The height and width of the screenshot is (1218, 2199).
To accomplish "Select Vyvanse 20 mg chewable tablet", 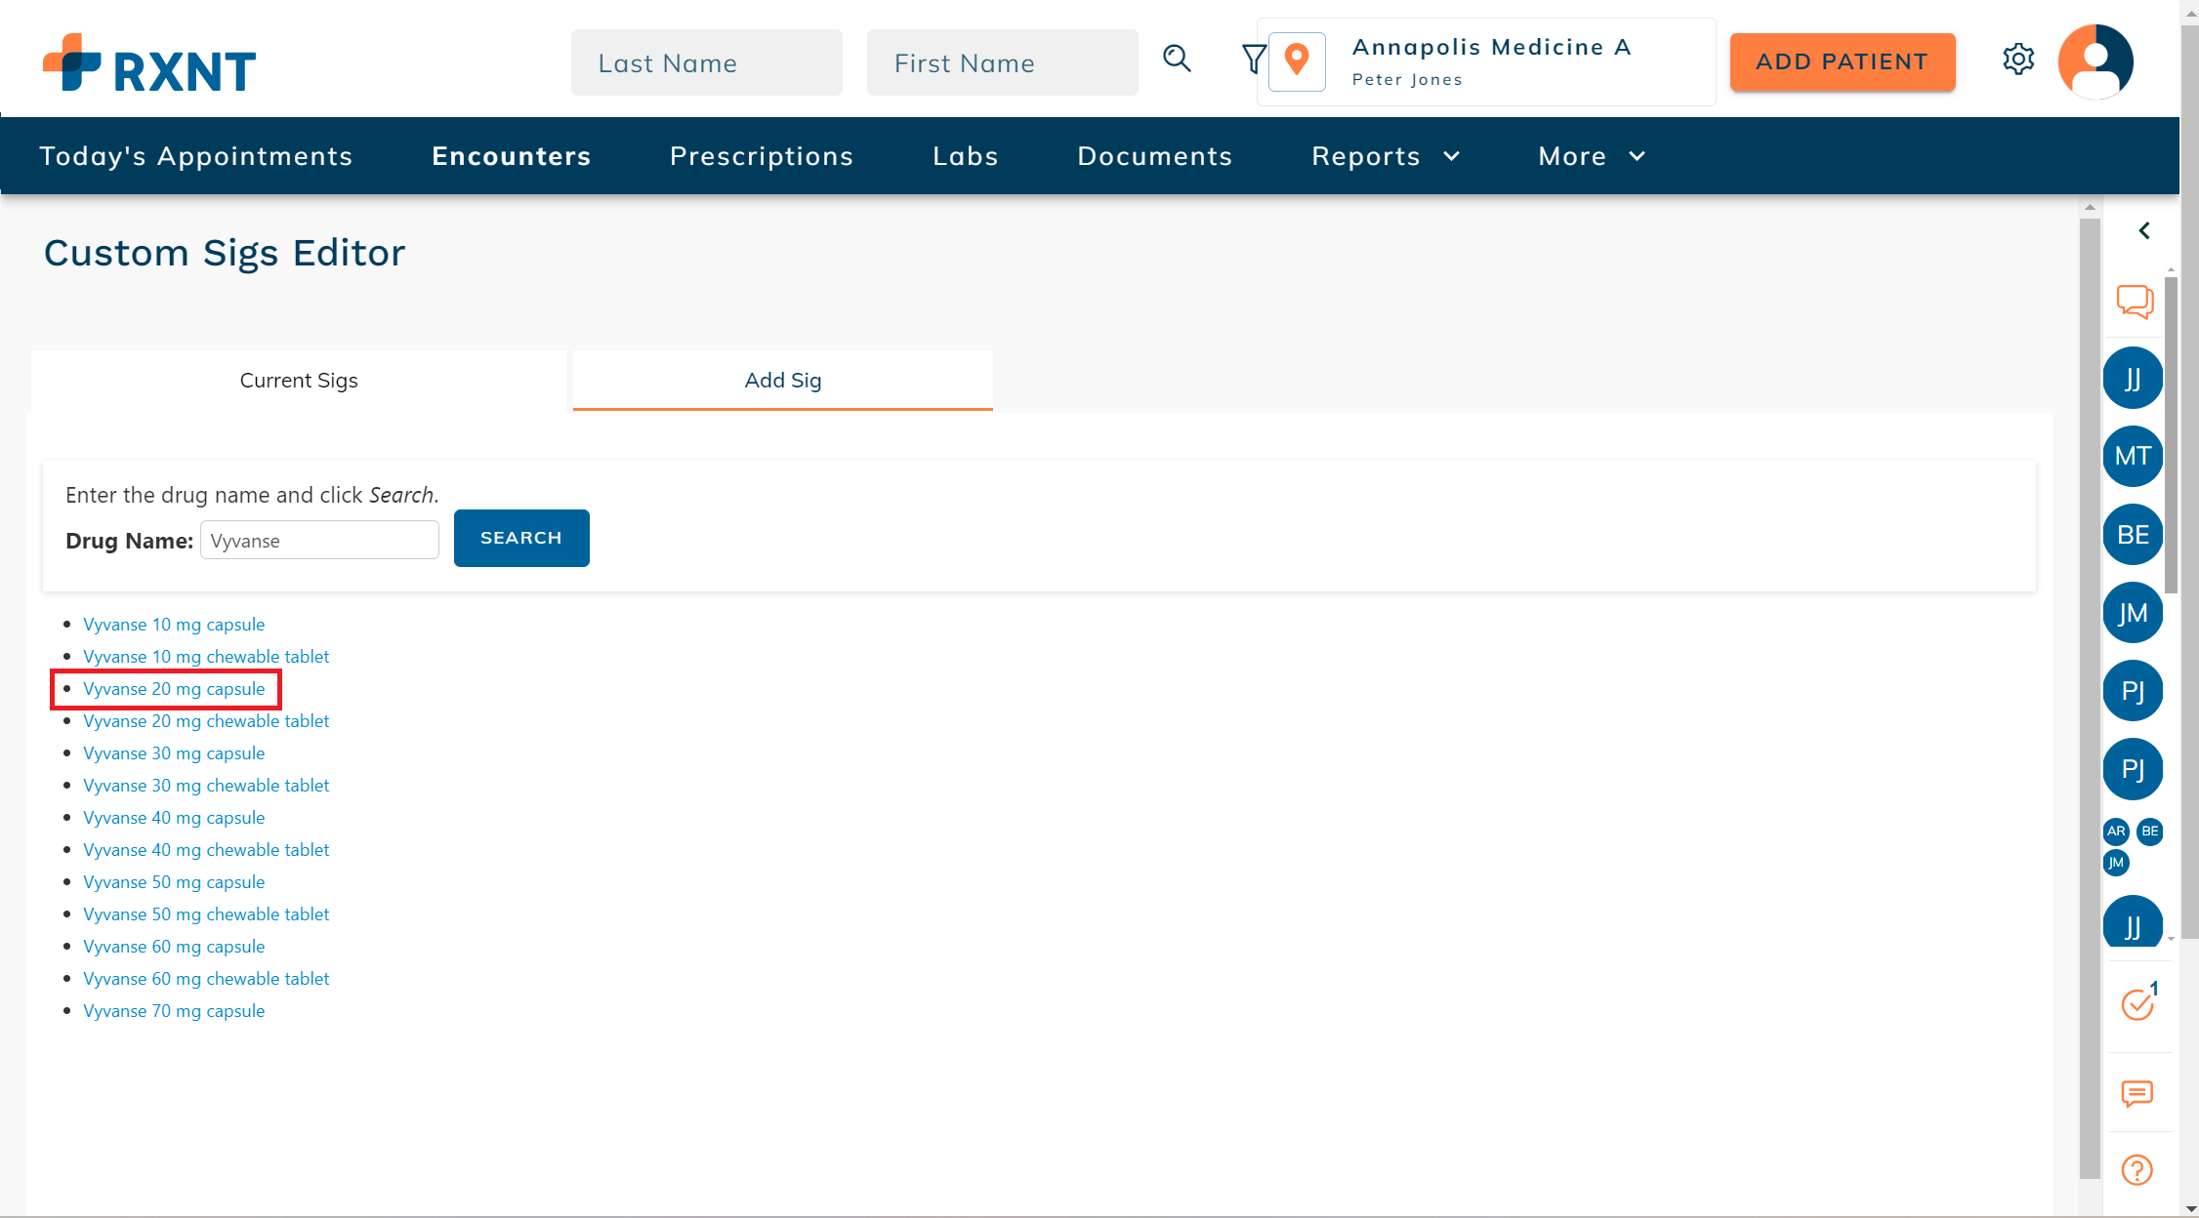I will point(206,721).
